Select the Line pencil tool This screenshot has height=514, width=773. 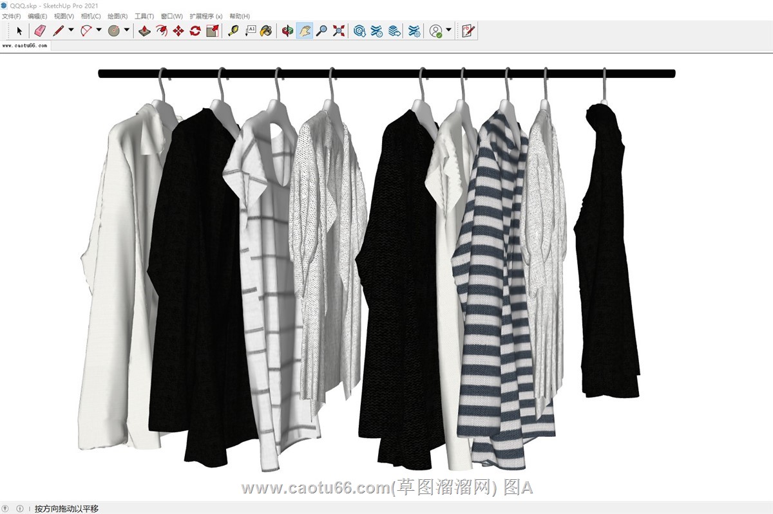(59, 30)
